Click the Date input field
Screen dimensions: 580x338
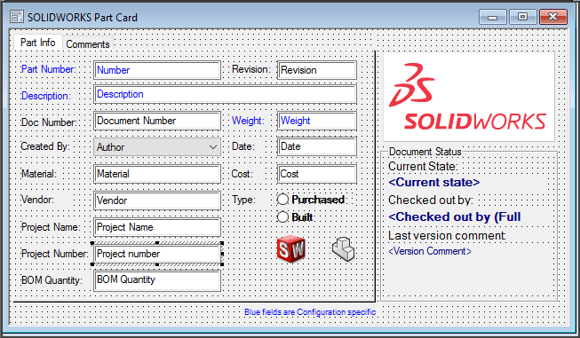pos(317,146)
